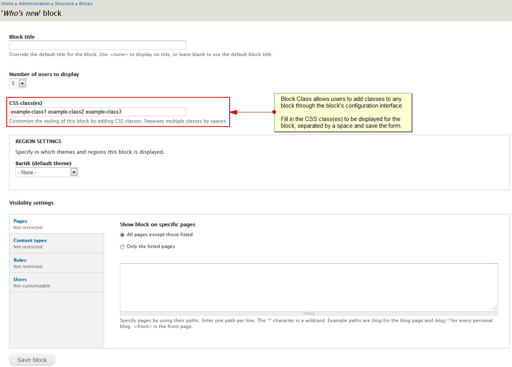Open the Administration breadcrumb link

34,4
